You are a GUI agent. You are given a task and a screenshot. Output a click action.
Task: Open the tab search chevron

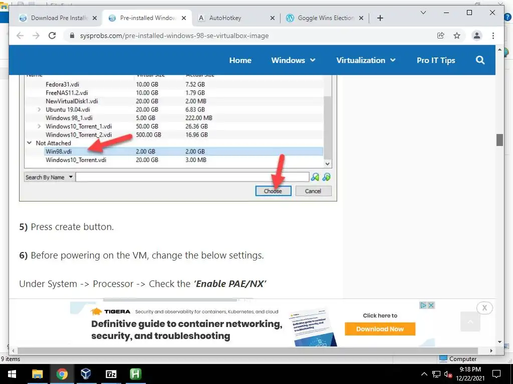point(423,12)
